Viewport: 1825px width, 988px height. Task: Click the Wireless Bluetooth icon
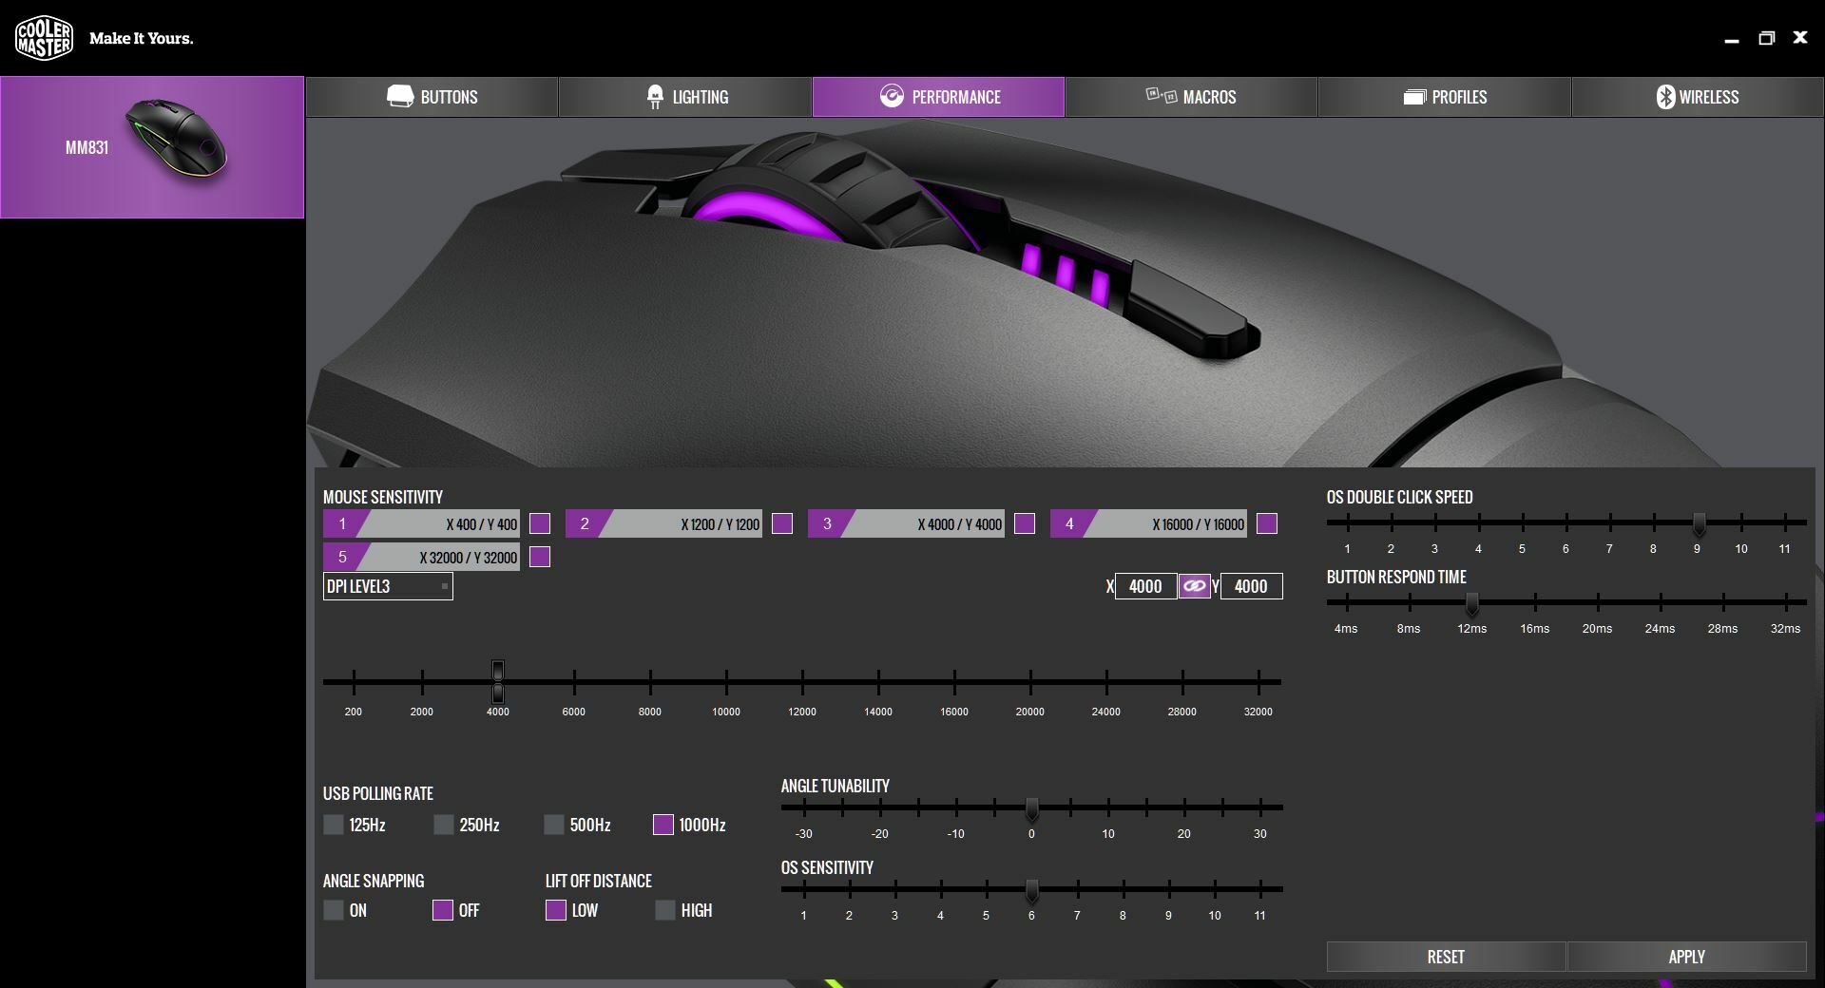[1665, 96]
